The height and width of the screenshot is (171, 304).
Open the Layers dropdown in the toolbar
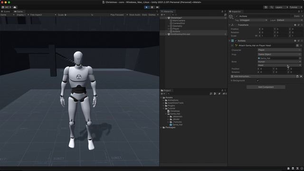tap(281, 7)
